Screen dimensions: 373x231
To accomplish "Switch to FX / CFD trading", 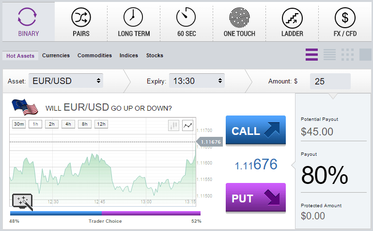I will [x=345, y=22].
